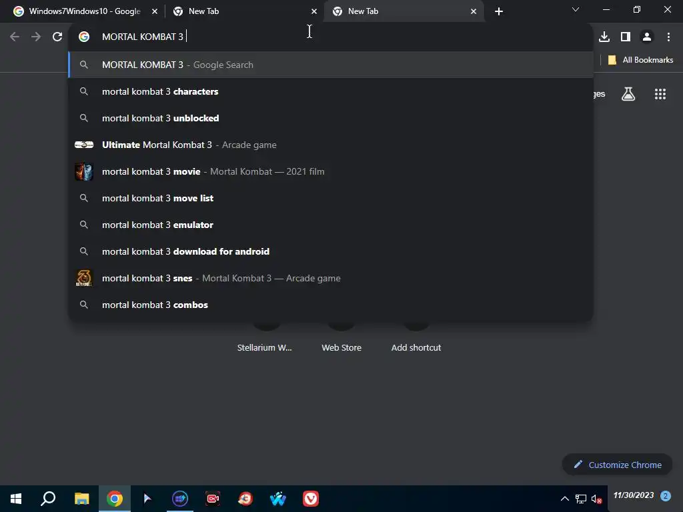Select Ultimate Mortal Kombat 3 Arcade game
The image size is (683, 512).
coord(331,145)
